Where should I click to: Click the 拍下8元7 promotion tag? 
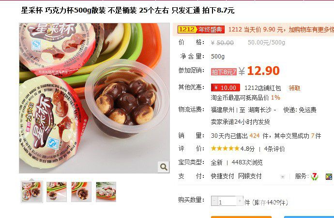pos(224,72)
